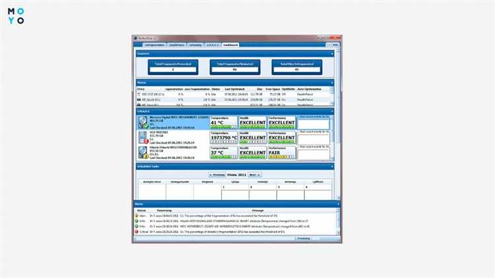Collapse the Status section
The image size is (495, 278).
click(332, 83)
